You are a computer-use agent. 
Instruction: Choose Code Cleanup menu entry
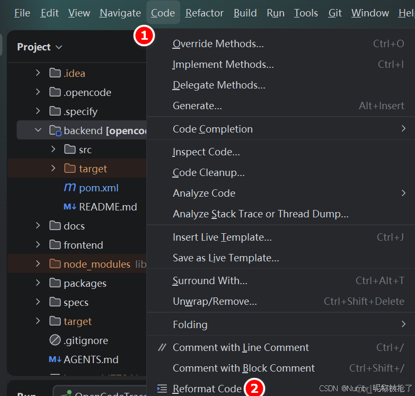(281, 172)
